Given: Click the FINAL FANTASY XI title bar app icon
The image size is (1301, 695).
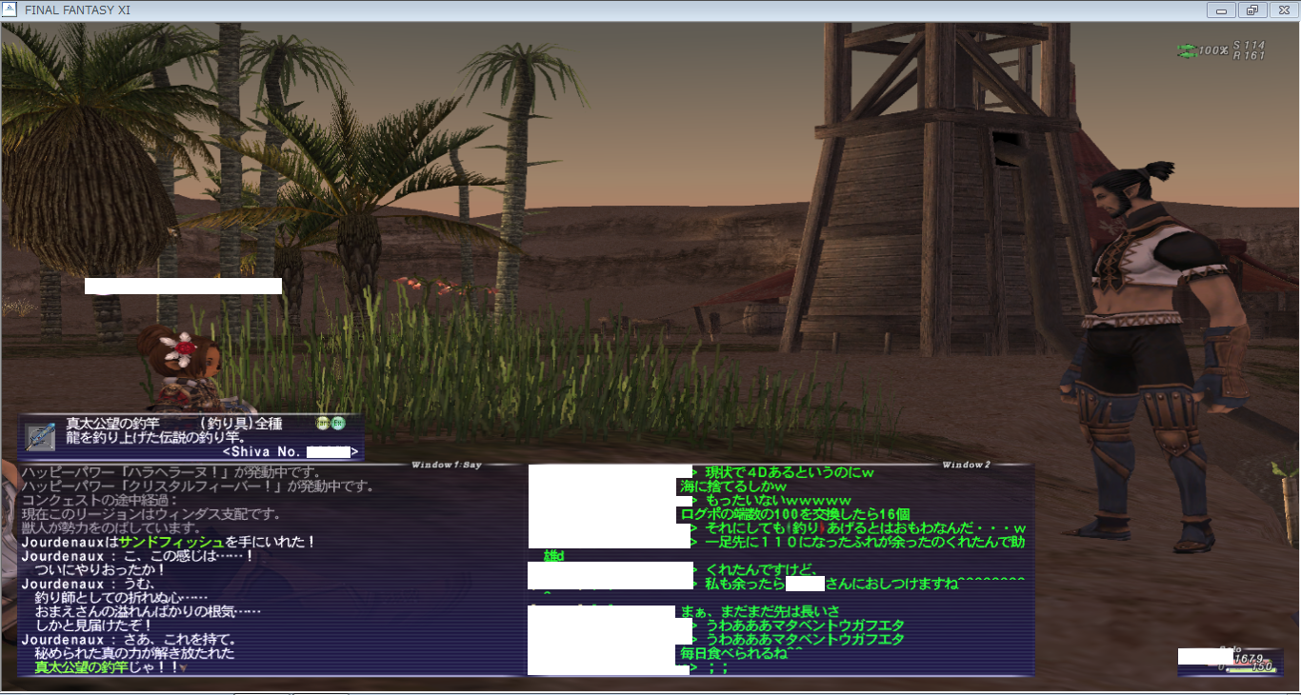Looking at the screenshot, I should [x=10, y=10].
